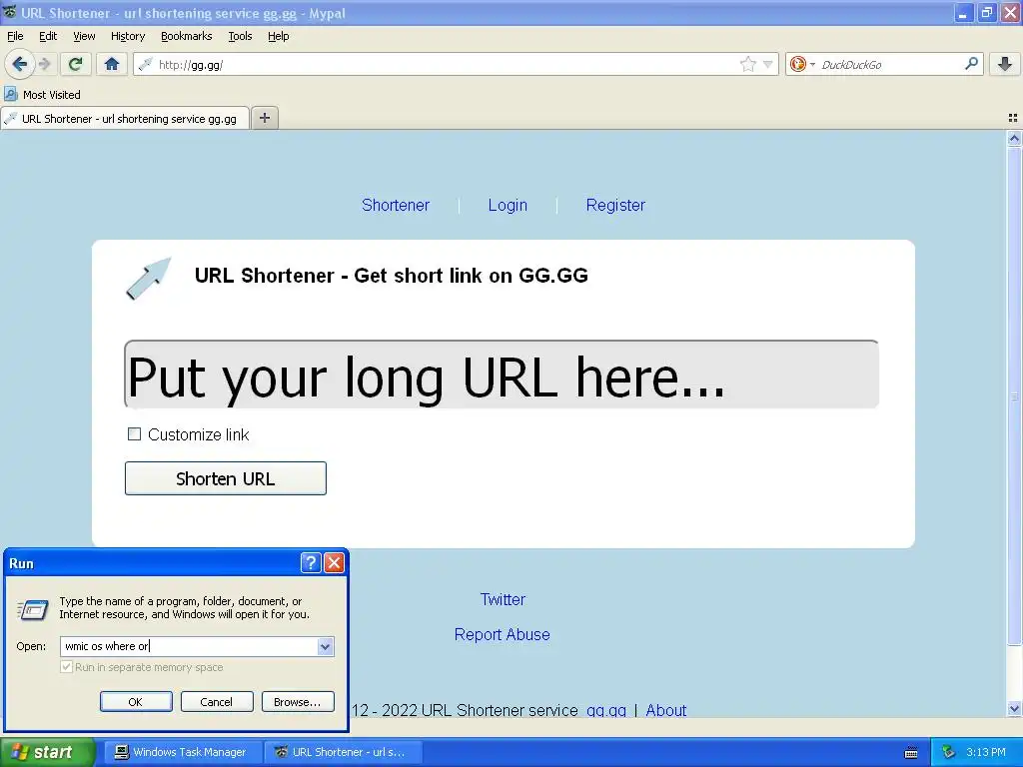
Task: Open the Bookmarks menu
Action: pyautogui.click(x=187, y=36)
